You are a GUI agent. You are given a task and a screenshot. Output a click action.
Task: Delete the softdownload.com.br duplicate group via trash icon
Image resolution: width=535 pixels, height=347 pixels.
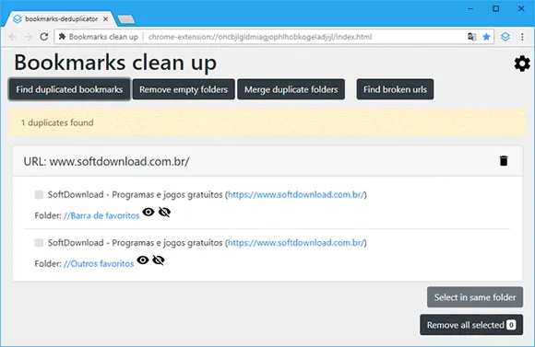tap(504, 161)
